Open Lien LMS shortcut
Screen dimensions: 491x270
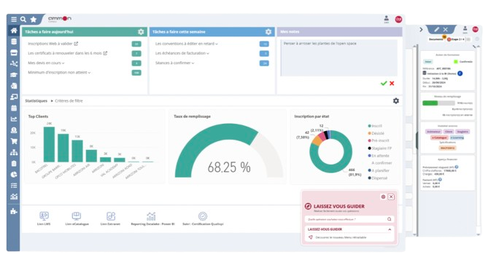pyautogui.click(x=44, y=218)
